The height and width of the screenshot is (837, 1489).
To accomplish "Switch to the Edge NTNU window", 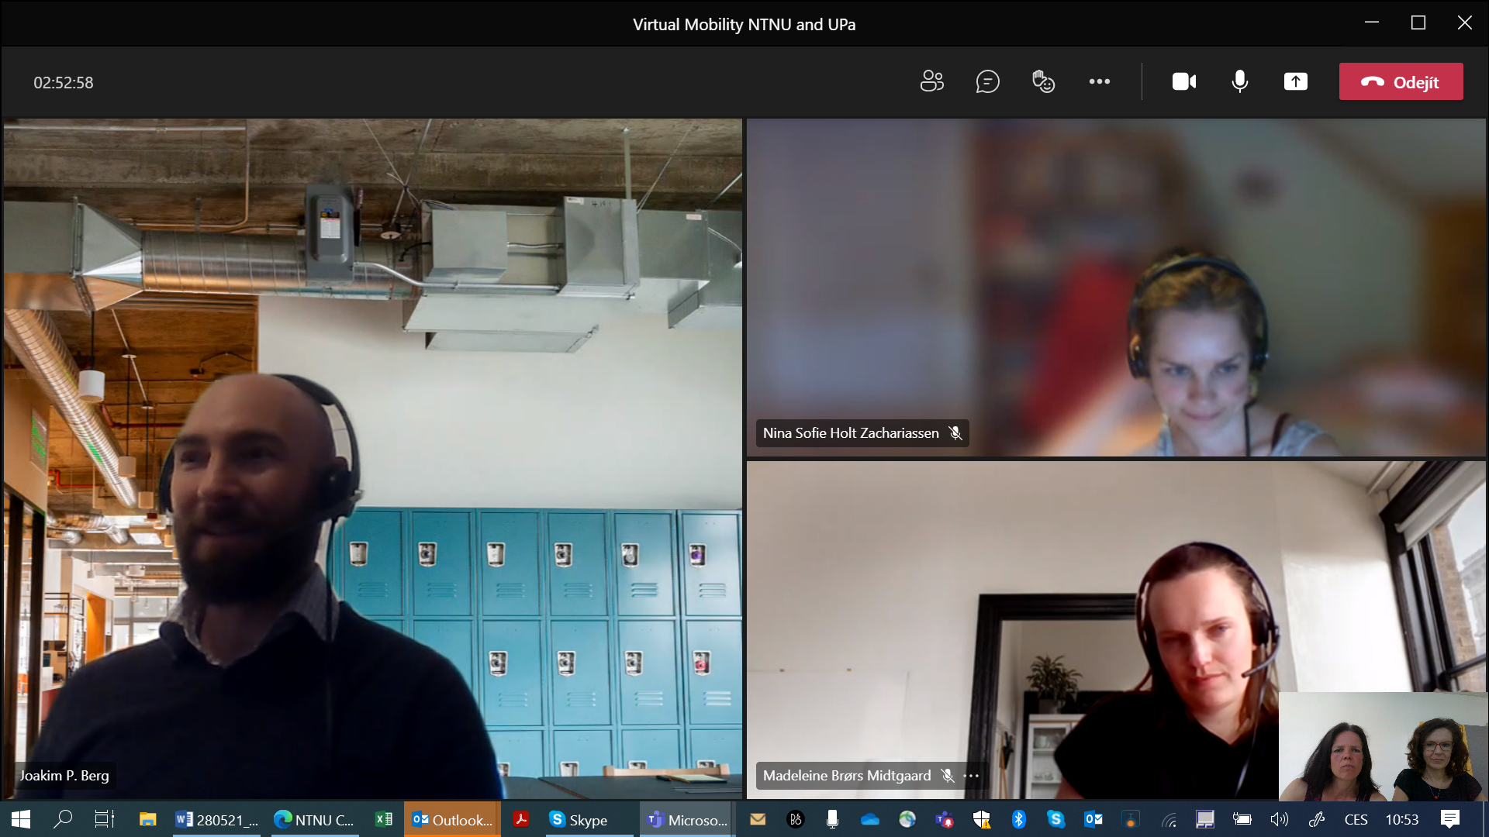I will click(314, 819).
